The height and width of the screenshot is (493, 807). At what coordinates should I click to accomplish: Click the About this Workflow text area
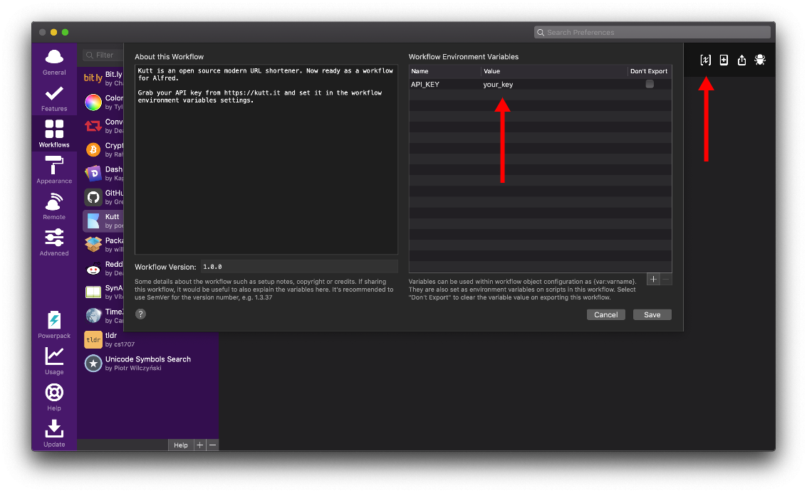266,159
